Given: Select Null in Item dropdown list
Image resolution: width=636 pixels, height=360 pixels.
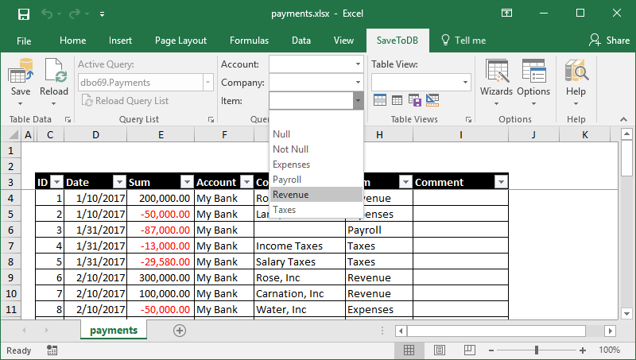Looking at the screenshot, I should [316, 134].
